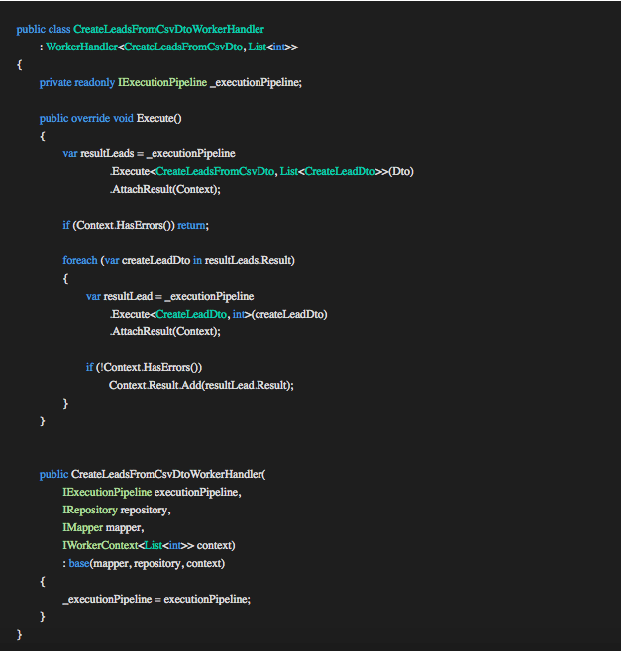Click the IExecutionPipeline executionPipeline constructor parameter
621x651 pixels.
point(152,492)
